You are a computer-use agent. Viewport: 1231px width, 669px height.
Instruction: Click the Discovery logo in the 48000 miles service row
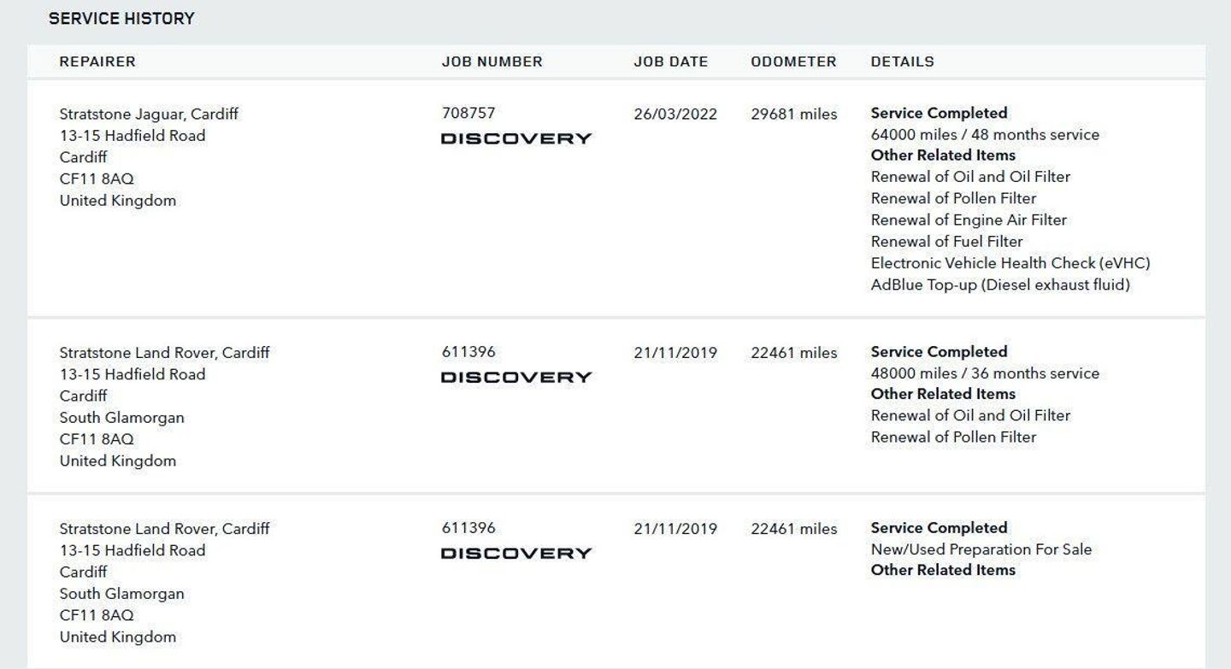pos(516,377)
